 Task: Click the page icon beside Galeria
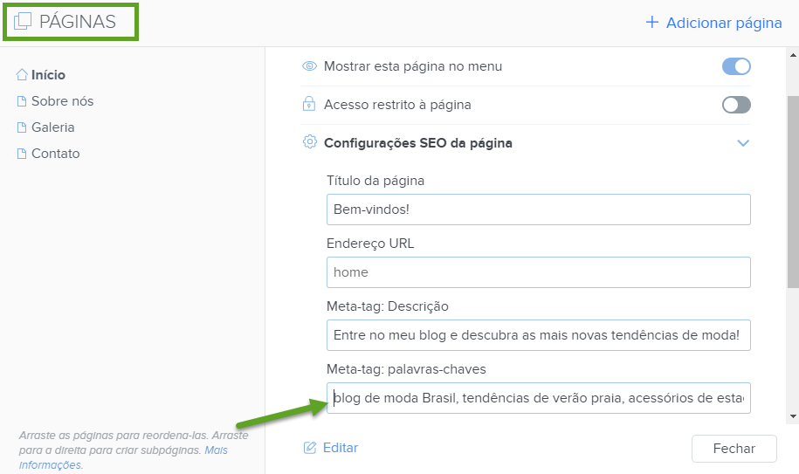[x=22, y=127]
